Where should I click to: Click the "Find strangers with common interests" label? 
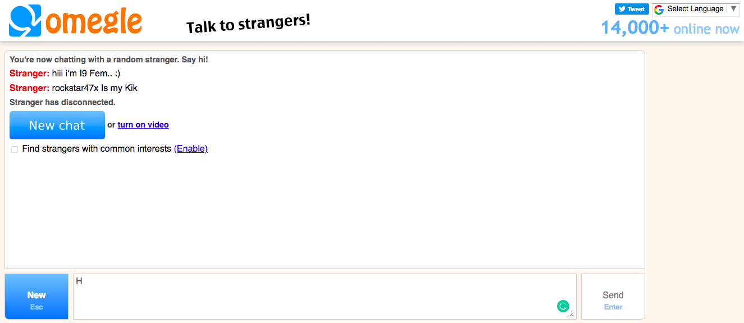tap(97, 149)
